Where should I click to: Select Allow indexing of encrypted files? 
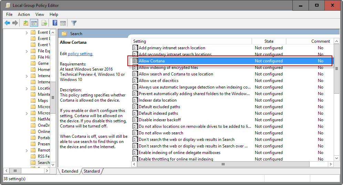pyautogui.click(x=168, y=68)
